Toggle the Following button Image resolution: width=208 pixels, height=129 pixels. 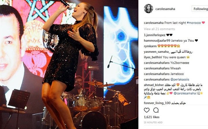click(200, 9)
